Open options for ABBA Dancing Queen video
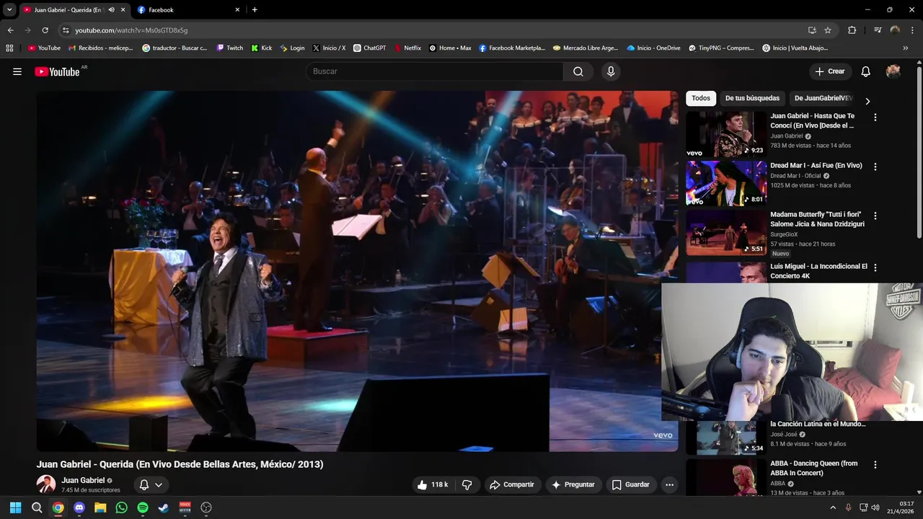The width and height of the screenshot is (923, 519). [x=875, y=465]
